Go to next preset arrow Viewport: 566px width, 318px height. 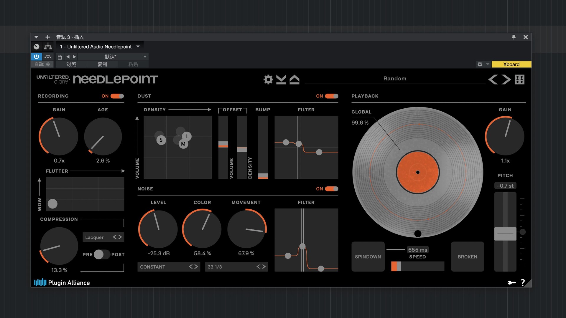(x=506, y=79)
